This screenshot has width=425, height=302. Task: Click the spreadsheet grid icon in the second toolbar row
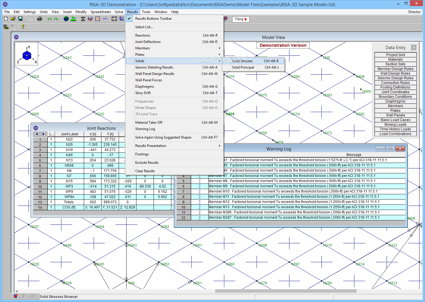(6, 27)
